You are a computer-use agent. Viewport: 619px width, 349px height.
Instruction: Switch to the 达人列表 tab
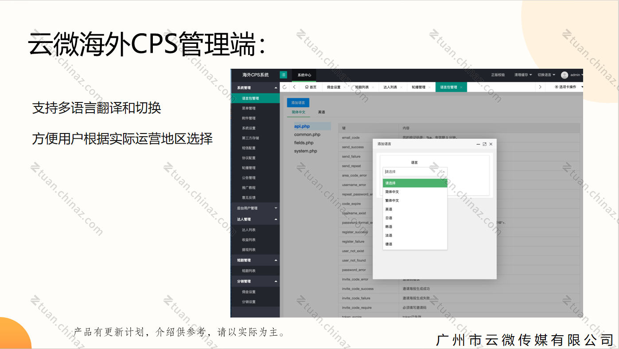tap(390, 87)
